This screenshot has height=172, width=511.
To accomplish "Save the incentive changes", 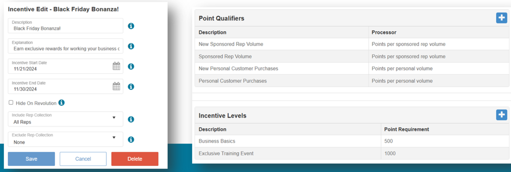I will click(x=31, y=159).
